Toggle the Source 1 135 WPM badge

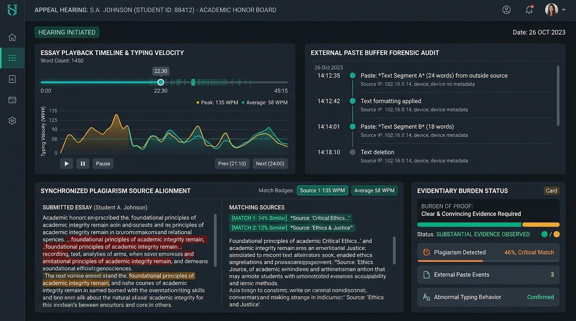pyautogui.click(x=322, y=191)
